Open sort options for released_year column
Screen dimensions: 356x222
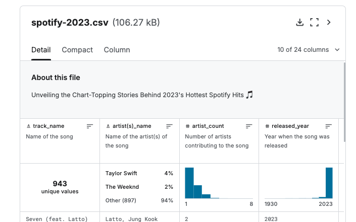(x=328, y=126)
